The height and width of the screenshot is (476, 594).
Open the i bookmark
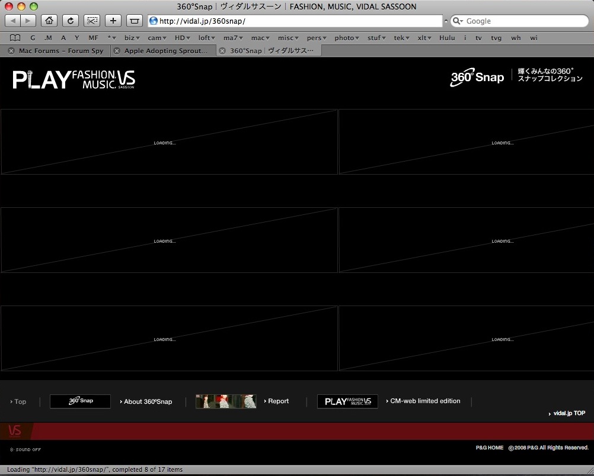pos(465,38)
